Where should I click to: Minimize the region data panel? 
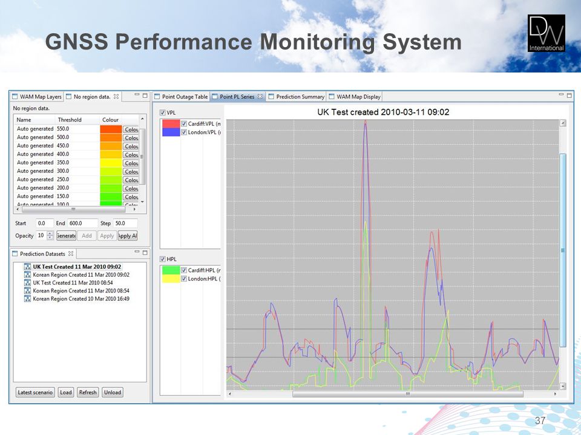(x=137, y=95)
